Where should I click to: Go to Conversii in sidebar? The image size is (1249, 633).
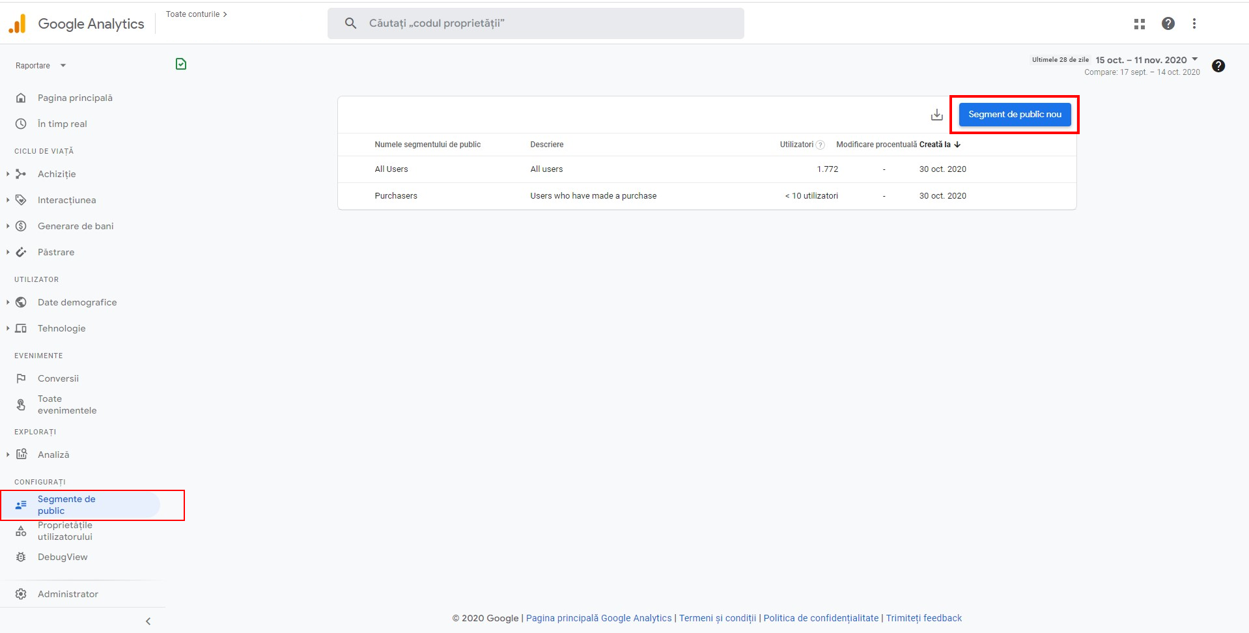click(x=58, y=378)
